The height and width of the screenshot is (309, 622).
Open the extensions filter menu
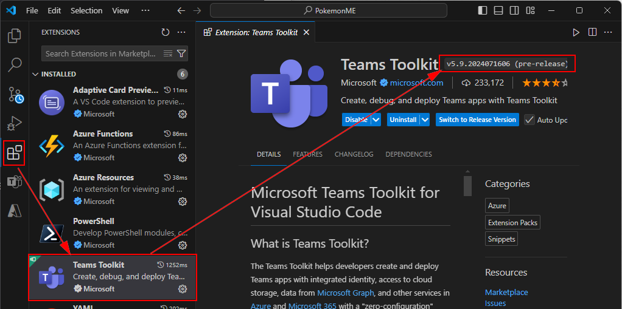(181, 53)
